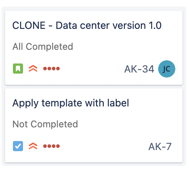Click the All Completed checklist status
This screenshot has width=189, height=171.
43,47
